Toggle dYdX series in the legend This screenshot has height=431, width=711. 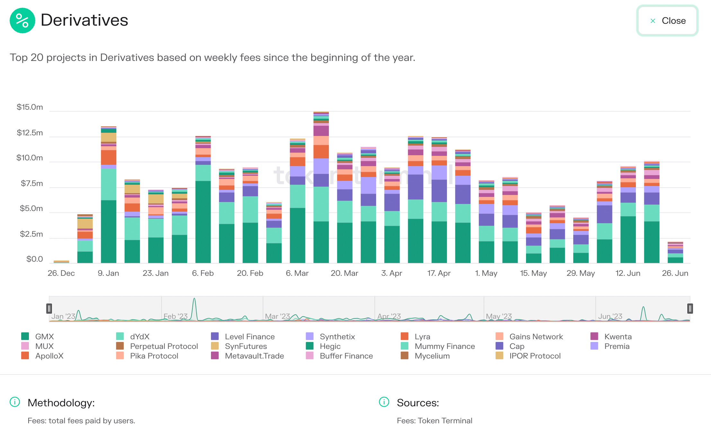point(139,336)
